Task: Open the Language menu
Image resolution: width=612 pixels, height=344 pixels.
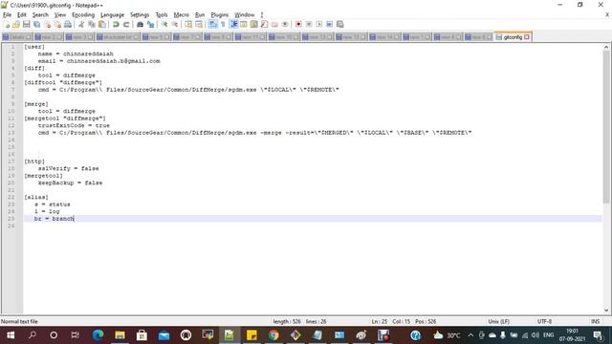Action: pos(112,15)
